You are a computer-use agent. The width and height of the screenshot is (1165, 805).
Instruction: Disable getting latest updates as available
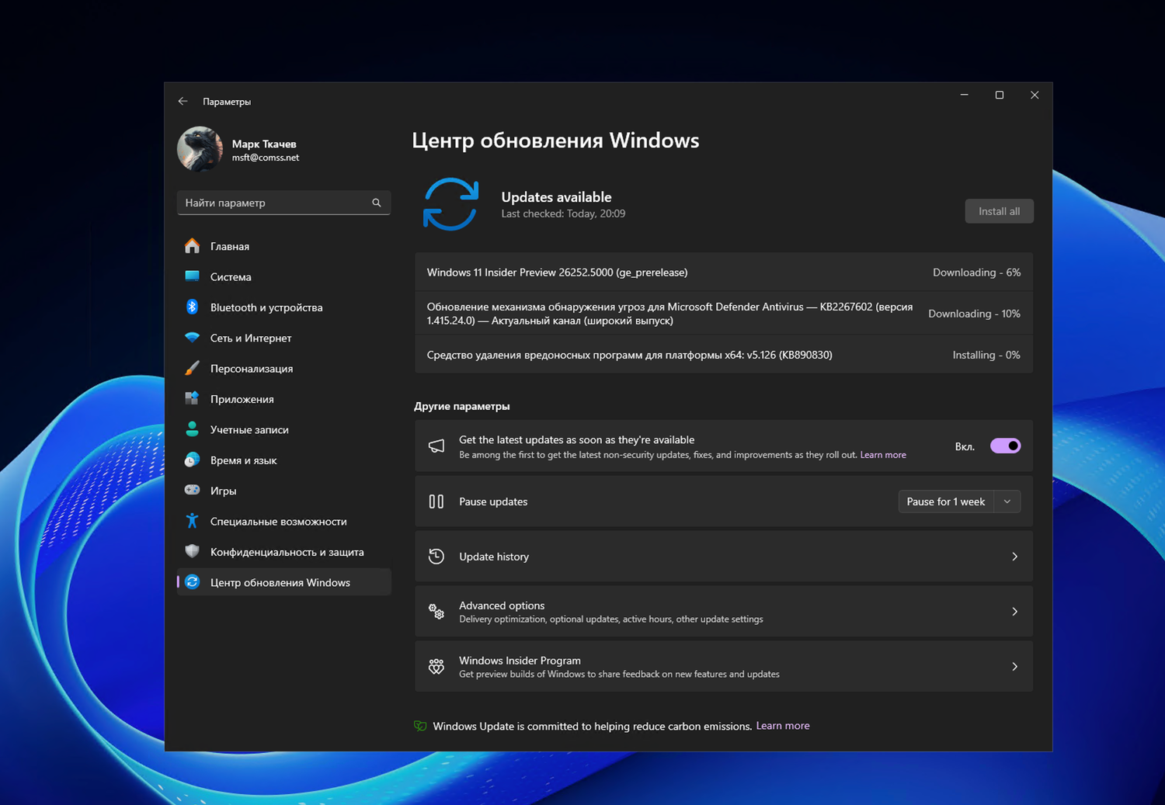pyautogui.click(x=1005, y=446)
